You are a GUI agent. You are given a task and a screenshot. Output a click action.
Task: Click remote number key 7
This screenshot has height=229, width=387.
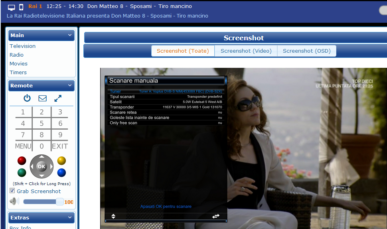coord(23,135)
